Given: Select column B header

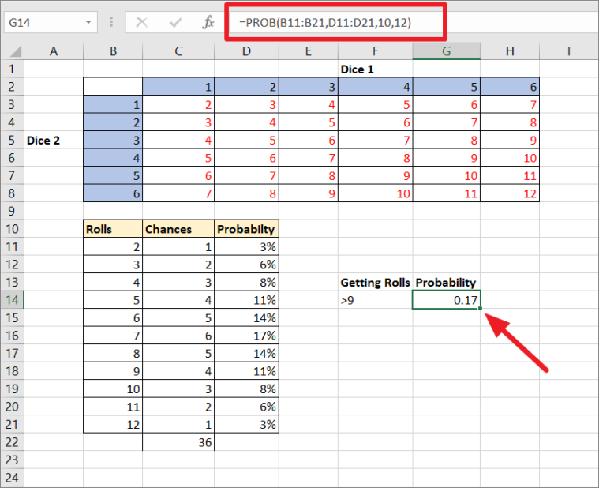Looking at the screenshot, I should coord(113,51).
